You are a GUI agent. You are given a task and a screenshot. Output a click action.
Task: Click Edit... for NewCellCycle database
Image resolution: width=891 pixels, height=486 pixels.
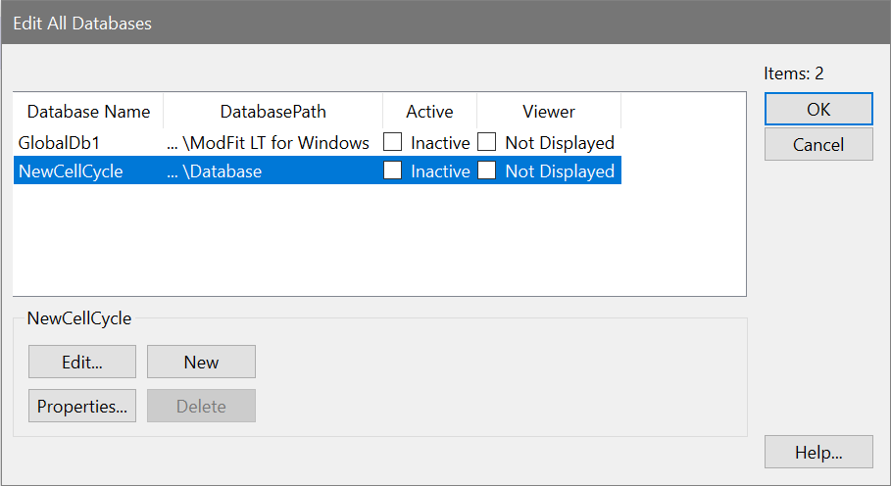pyautogui.click(x=82, y=362)
